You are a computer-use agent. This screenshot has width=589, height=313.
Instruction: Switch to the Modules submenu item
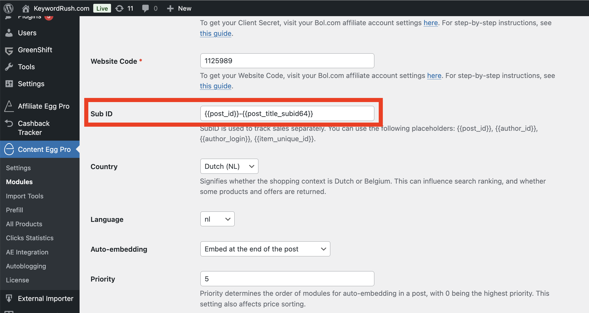19,182
